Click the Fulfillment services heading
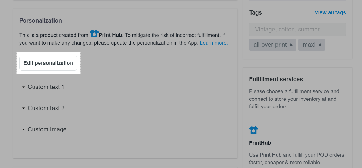The width and height of the screenshot is (362, 168). point(276,79)
